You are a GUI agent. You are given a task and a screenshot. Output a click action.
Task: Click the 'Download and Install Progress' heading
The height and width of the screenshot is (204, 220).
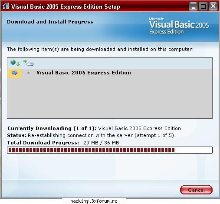click(50, 22)
